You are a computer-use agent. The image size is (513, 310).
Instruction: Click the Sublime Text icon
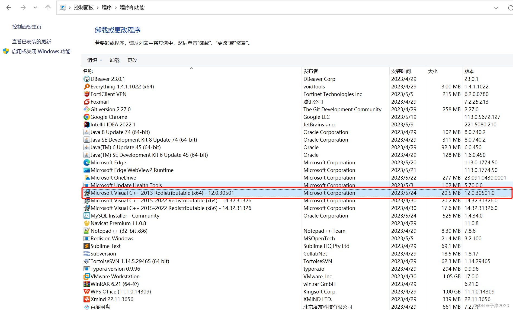[86, 246]
